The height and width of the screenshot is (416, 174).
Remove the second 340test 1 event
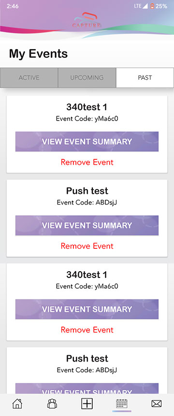pyautogui.click(x=87, y=330)
